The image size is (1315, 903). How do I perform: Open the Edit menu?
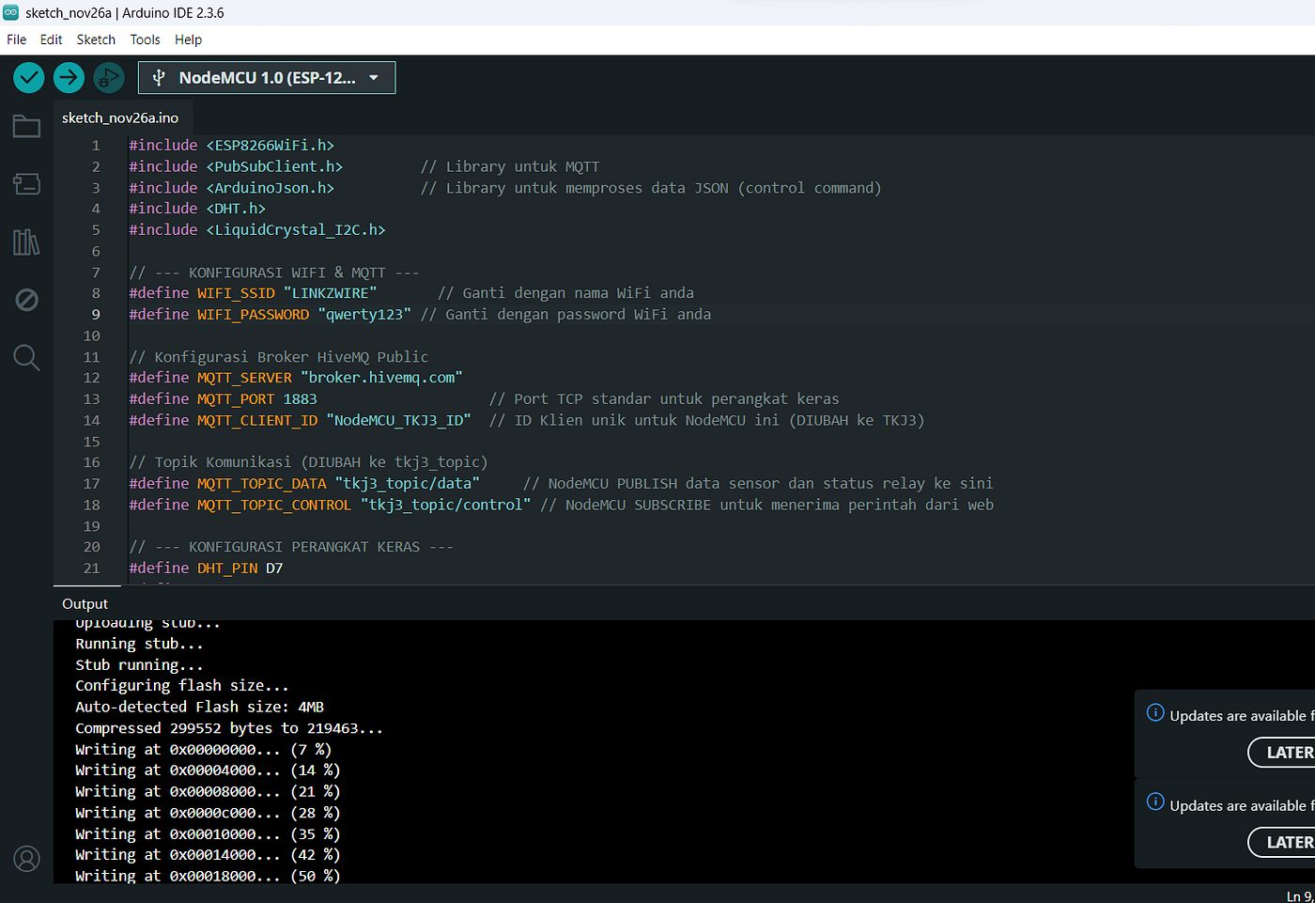point(51,39)
